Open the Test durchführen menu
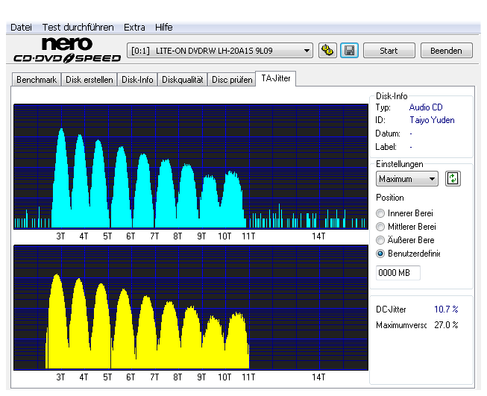This screenshot has width=487, height=396. click(78, 28)
